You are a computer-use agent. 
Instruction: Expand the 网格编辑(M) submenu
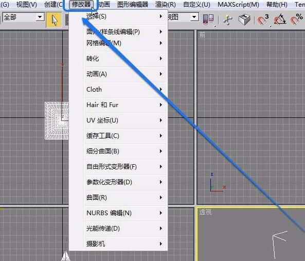point(125,43)
